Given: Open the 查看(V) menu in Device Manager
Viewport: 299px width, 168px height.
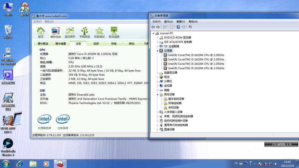Looking at the screenshot, I should pos(181,22).
